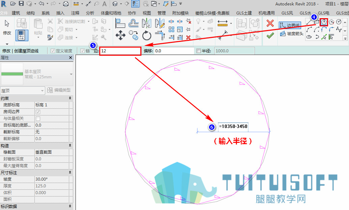This screenshot has height=210, width=349.
Task: Click the 边界线 boundary line button
Action: [290, 25]
